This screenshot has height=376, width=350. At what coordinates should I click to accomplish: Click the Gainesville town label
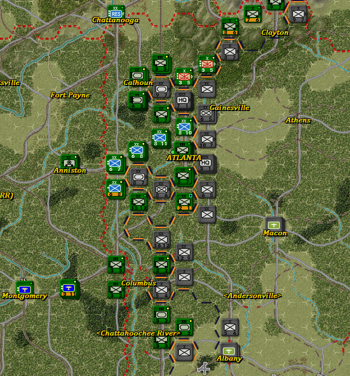point(230,108)
